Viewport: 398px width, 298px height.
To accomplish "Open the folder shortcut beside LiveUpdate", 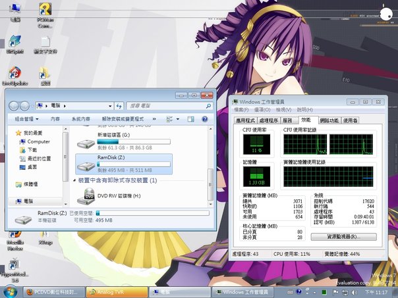I will tap(45, 76).
